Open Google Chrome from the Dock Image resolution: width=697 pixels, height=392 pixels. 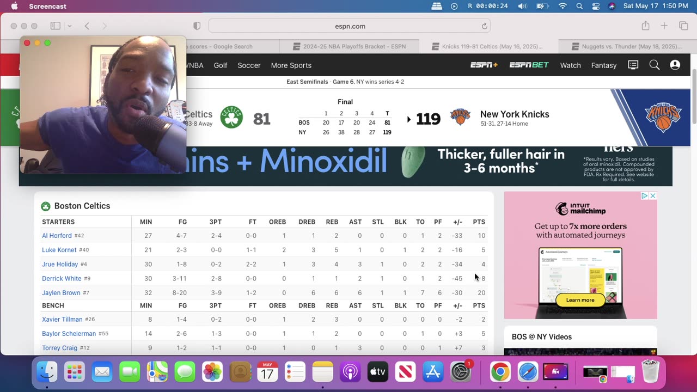500,372
